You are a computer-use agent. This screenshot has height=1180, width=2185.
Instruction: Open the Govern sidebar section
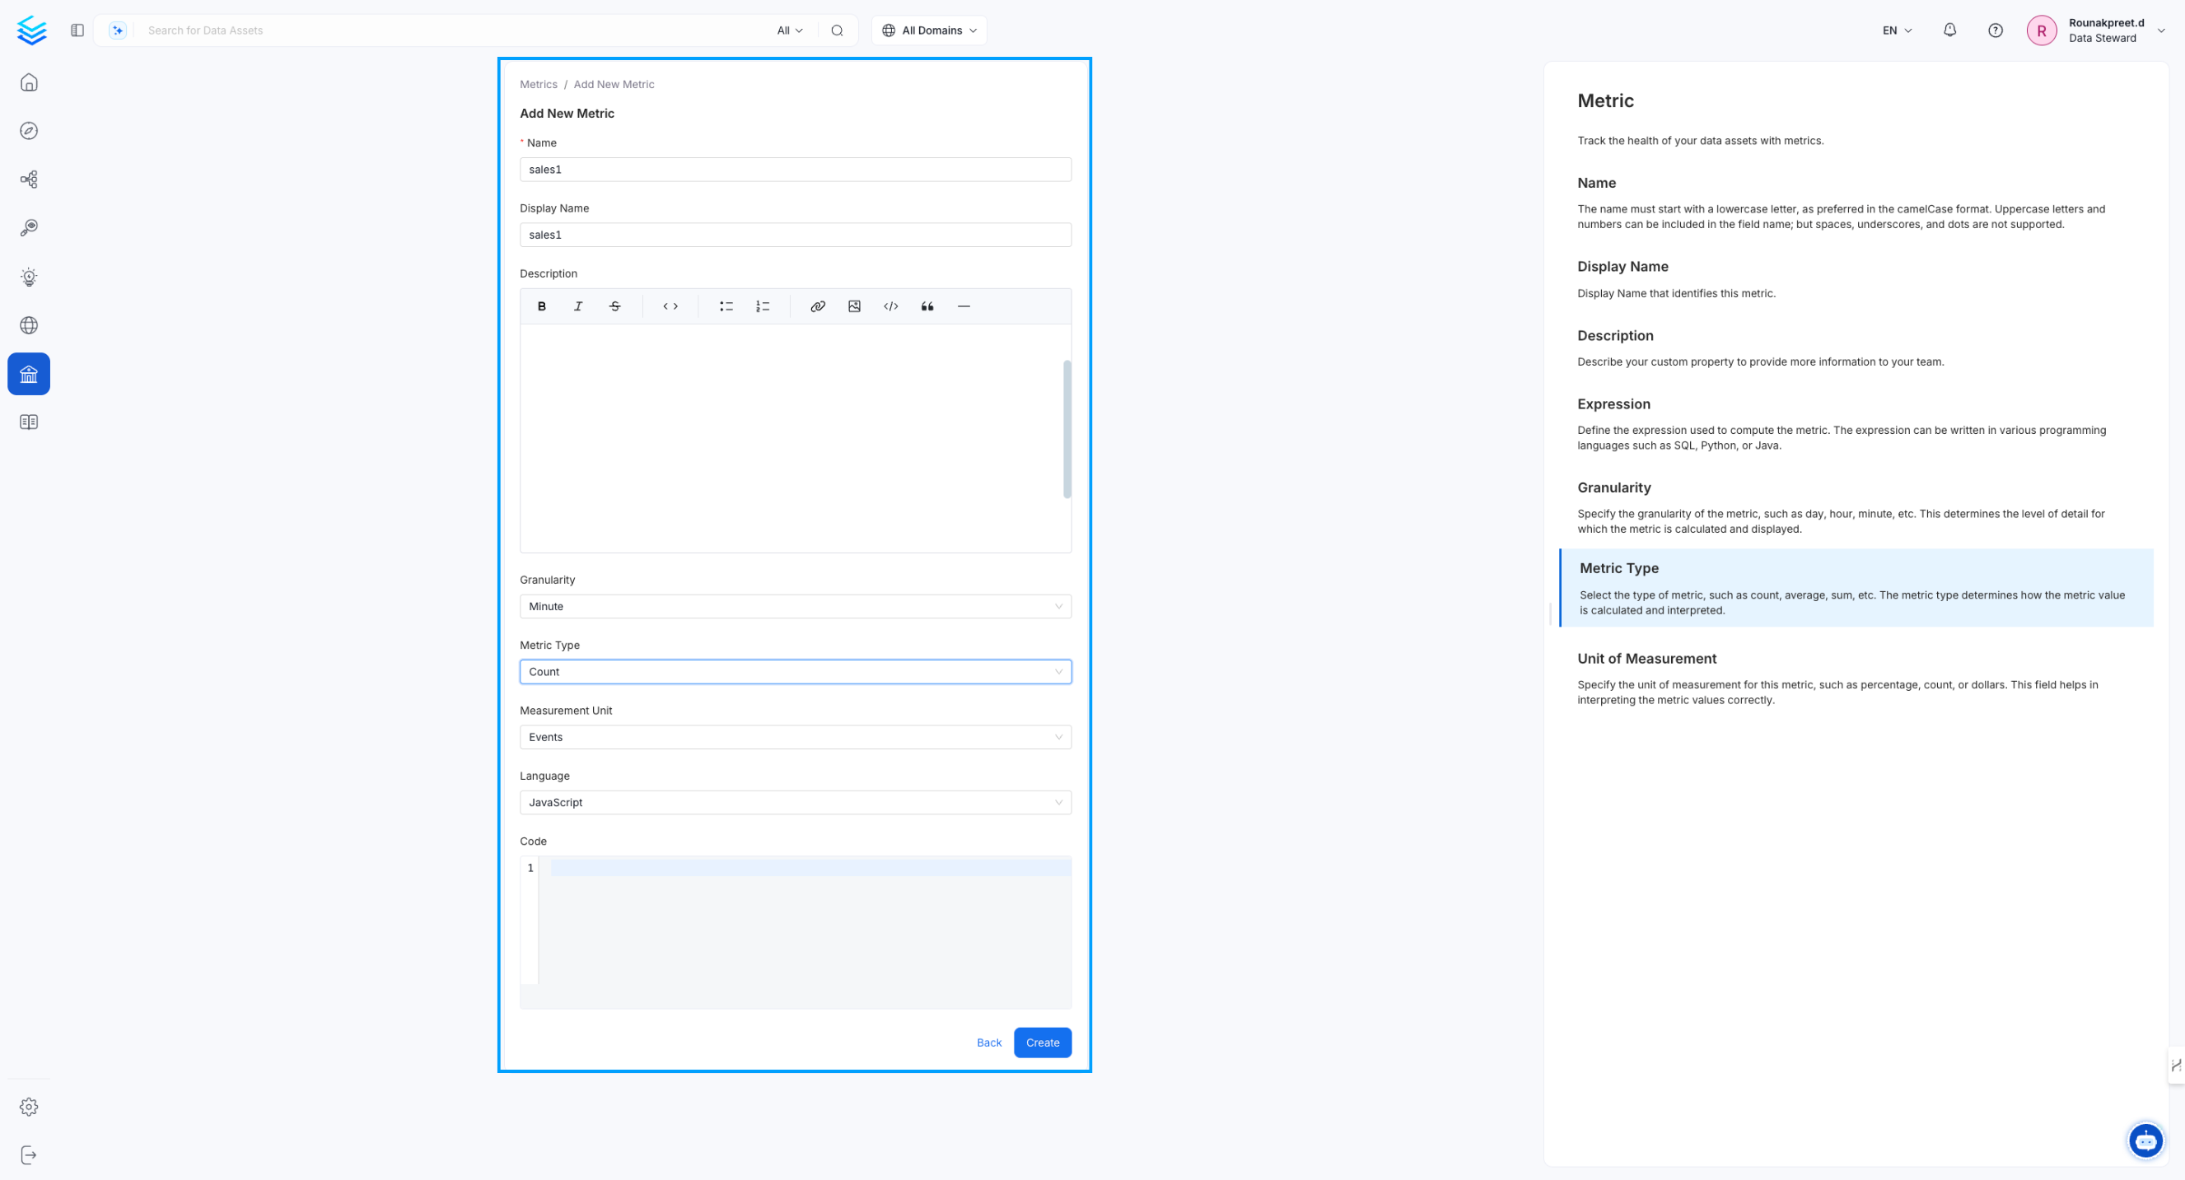[29, 374]
